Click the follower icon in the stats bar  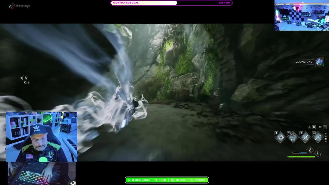129,180
